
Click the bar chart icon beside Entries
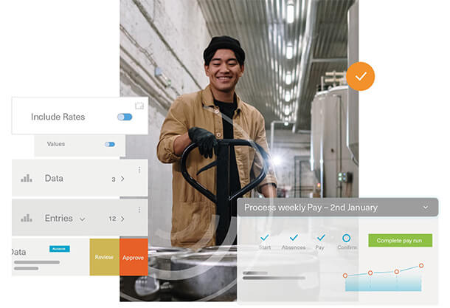[x=27, y=218]
